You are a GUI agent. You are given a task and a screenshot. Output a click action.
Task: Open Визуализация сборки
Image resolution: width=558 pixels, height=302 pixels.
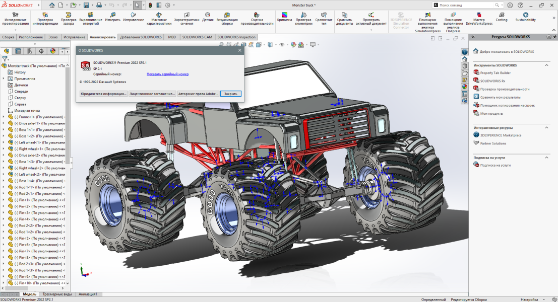227,19
